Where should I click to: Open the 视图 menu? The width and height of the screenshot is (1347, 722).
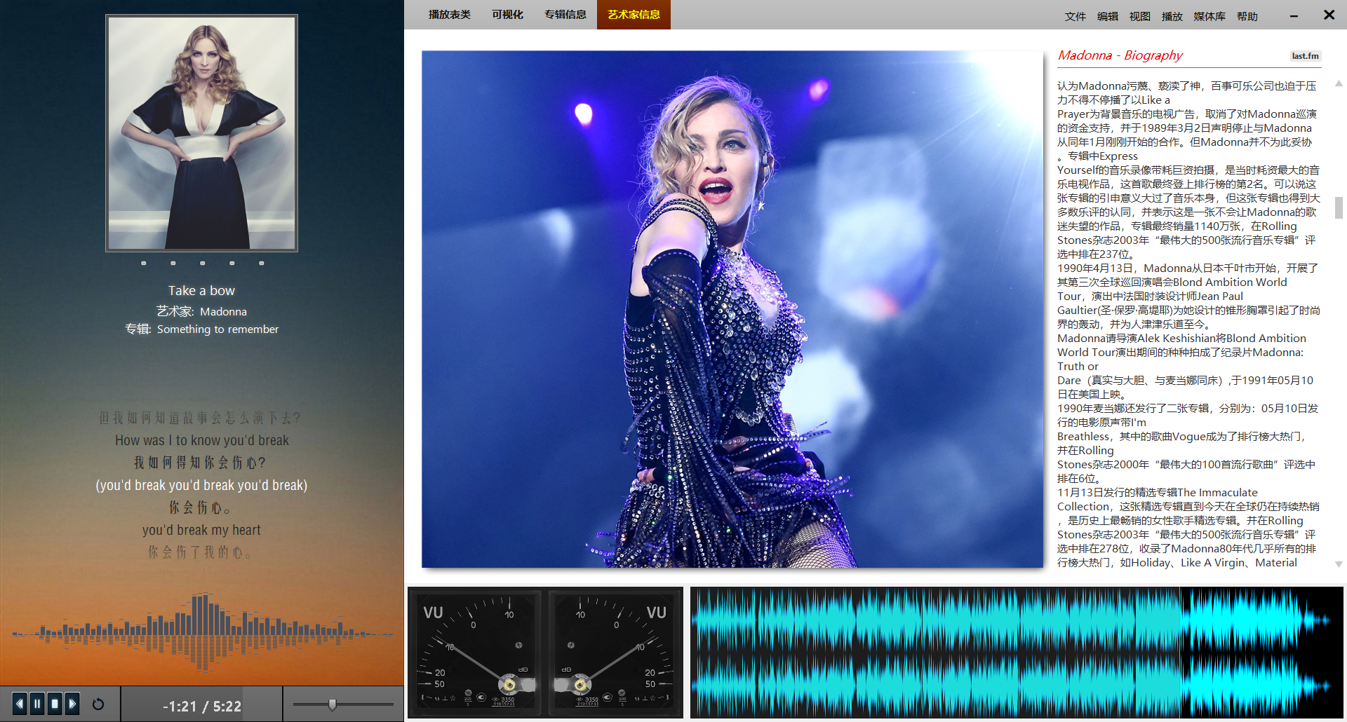(1140, 16)
